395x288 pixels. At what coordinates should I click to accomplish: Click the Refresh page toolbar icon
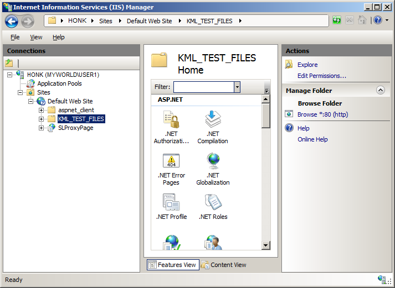tap(337, 20)
